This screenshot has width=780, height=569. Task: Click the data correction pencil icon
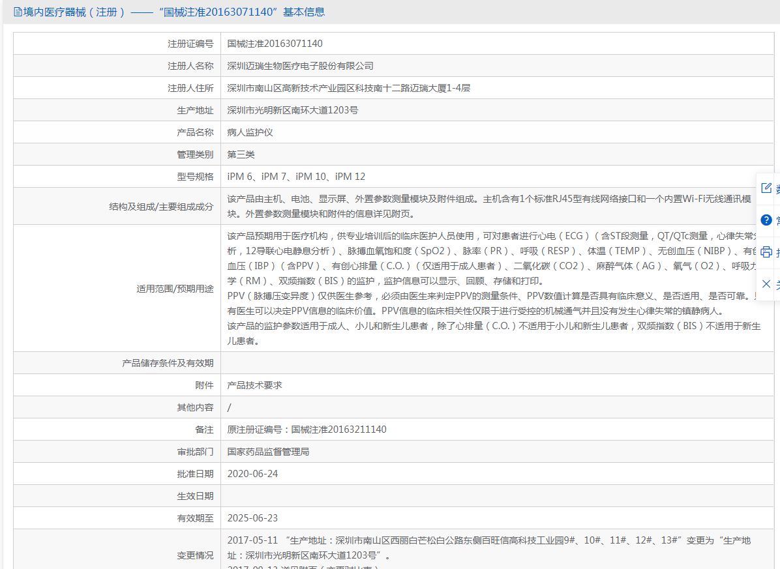point(766,188)
